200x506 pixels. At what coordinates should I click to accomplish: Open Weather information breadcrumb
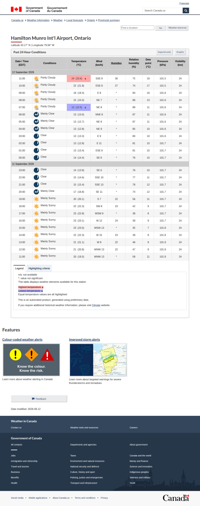click(x=38, y=20)
